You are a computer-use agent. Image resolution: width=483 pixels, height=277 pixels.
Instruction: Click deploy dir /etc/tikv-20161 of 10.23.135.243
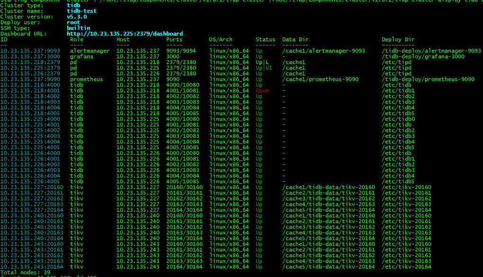(x=406, y=250)
